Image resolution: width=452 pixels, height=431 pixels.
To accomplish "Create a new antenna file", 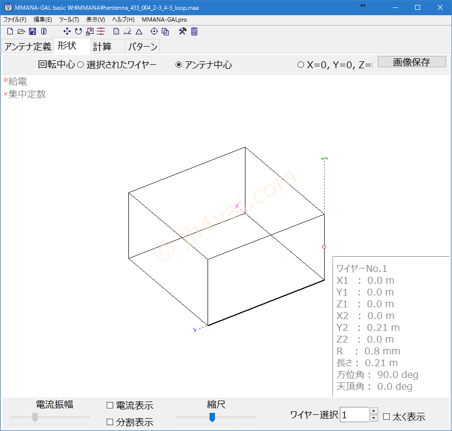I will [10, 31].
